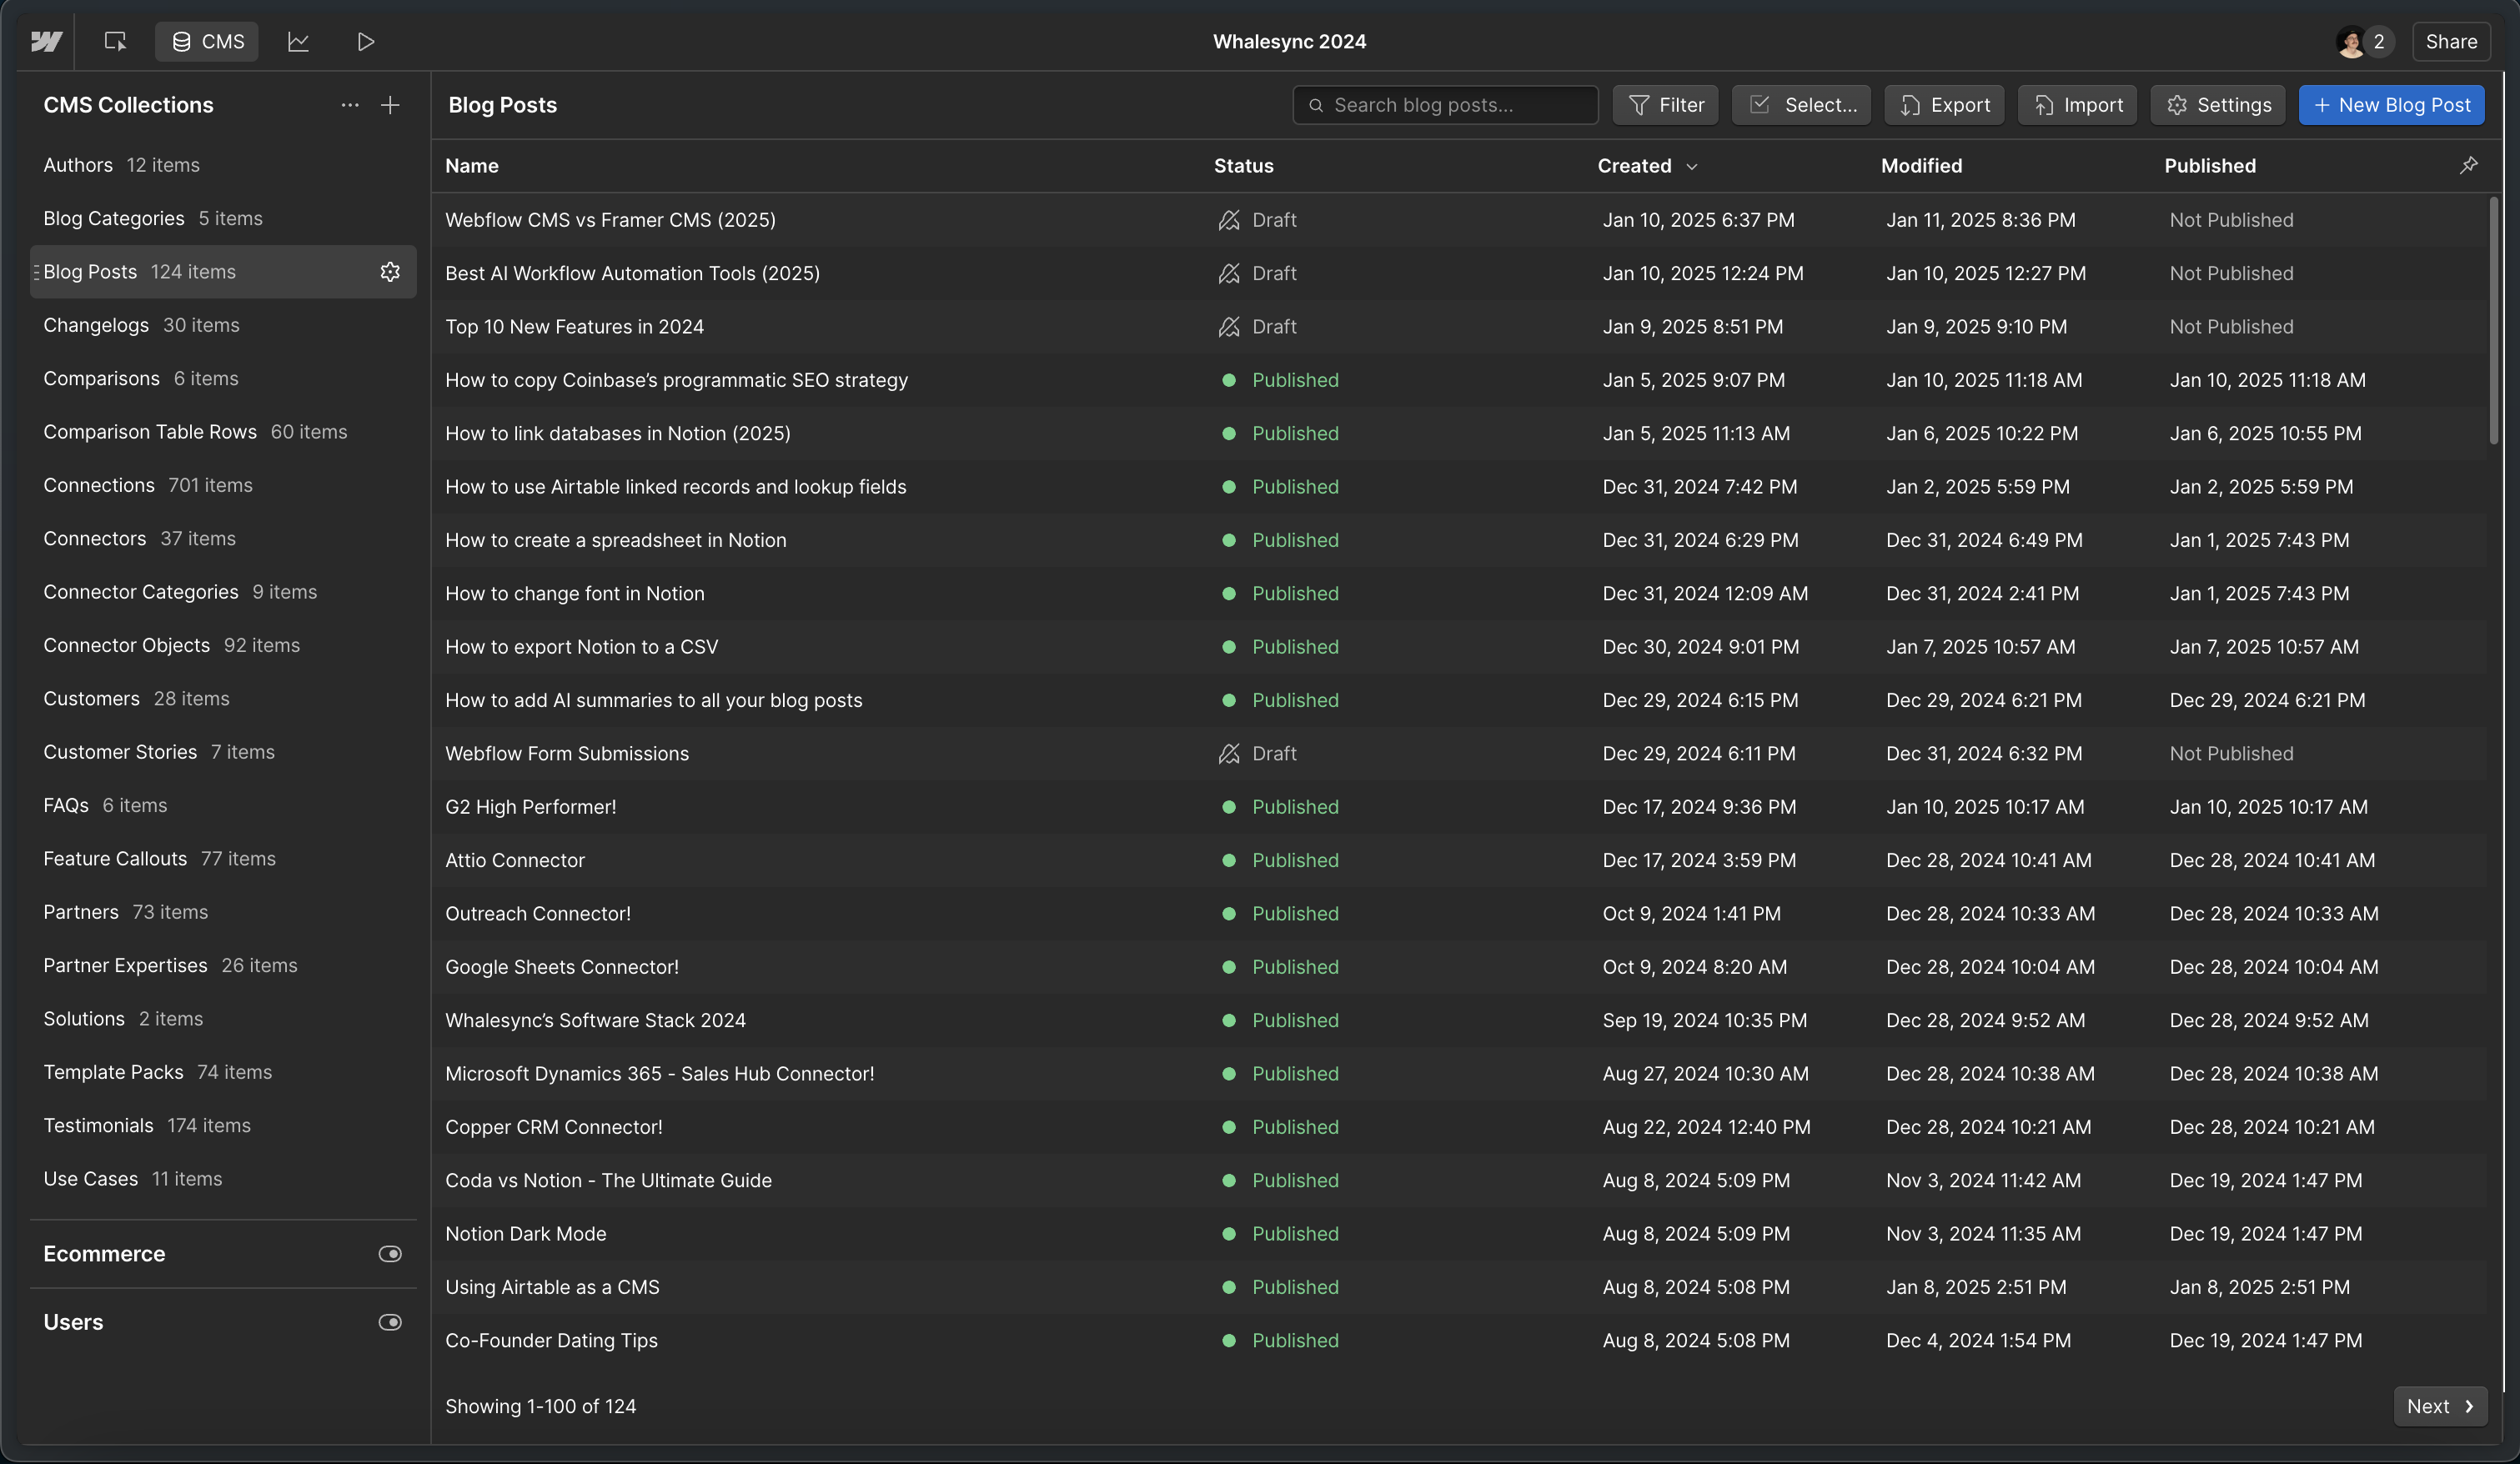This screenshot has width=2520, height=1464.
Task: Click the Webflow logo icon
Action: [46, 41]
